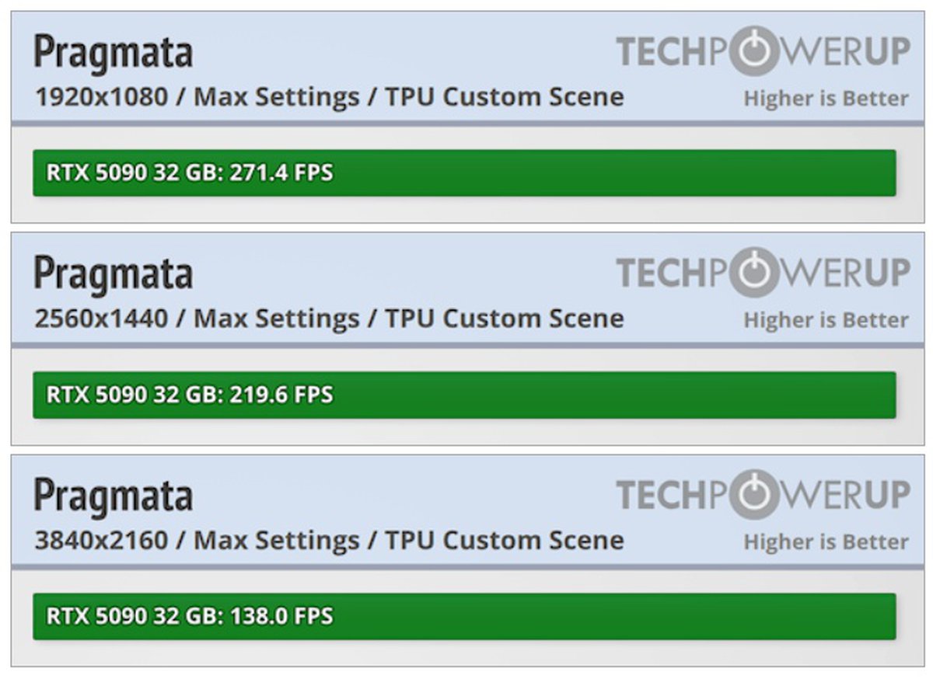
Task: Click Higher is Better in the 3840x2160 chart
Action: [x=826, y=542]
